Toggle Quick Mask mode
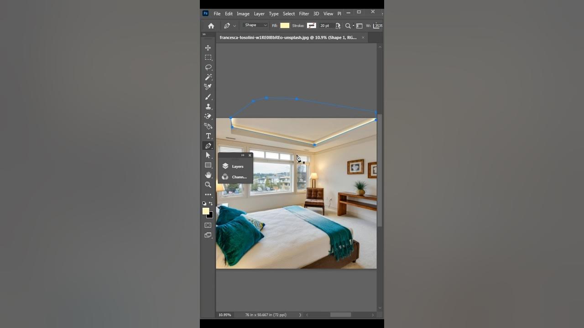This screenshot has width=584, height=328. click(x=208, y=225)
